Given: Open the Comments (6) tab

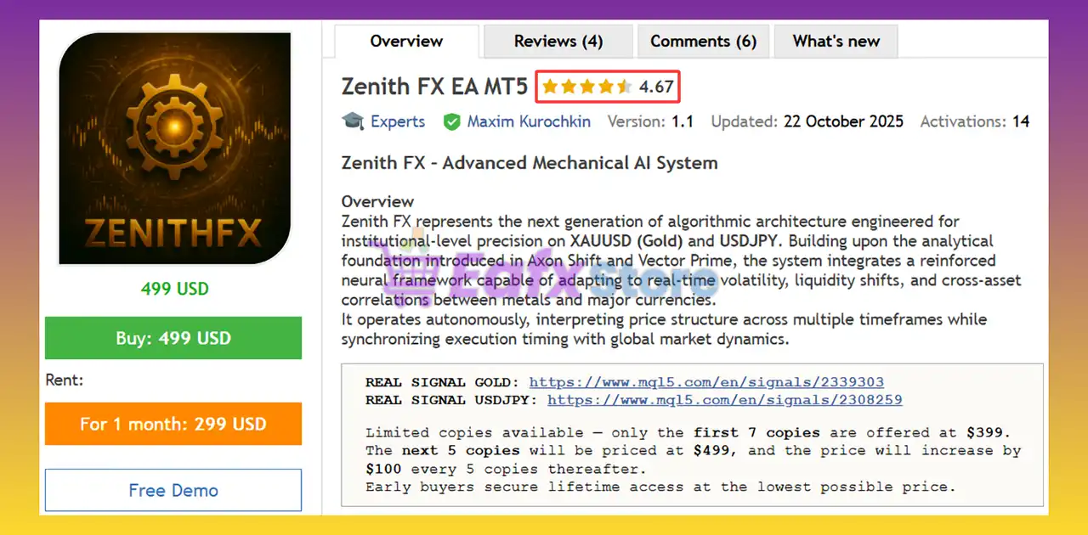Looking at the screenshot, I should pos(703,41).
